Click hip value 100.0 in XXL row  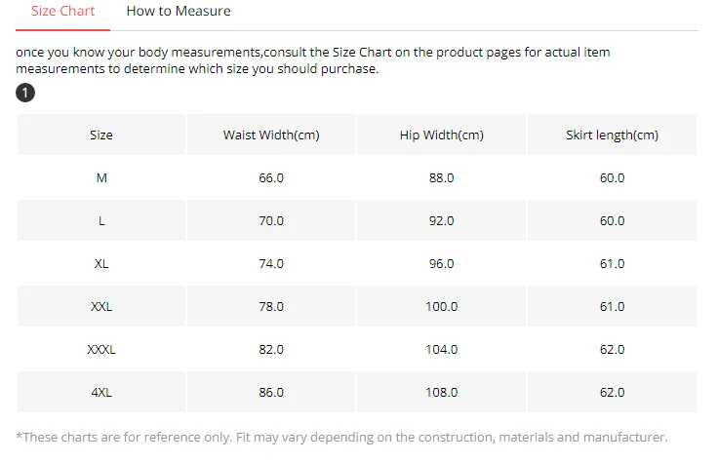pyautogui.click(x=441, y=306)
